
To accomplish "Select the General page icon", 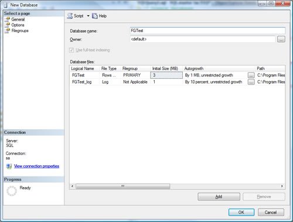I will click(x=7, y=19).
